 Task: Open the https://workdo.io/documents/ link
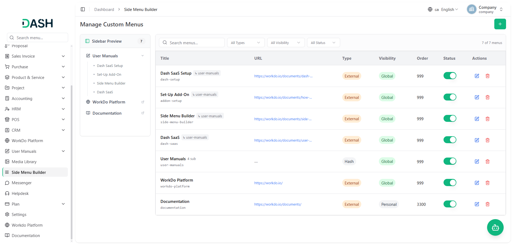(x=278, y=204)
